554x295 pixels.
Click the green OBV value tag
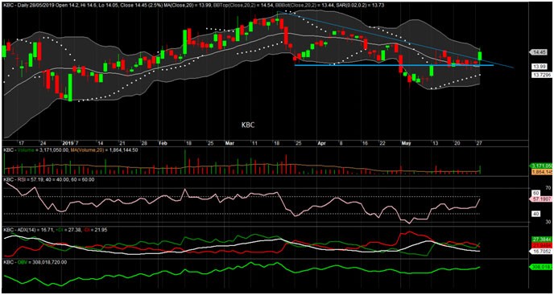[541, 267]
